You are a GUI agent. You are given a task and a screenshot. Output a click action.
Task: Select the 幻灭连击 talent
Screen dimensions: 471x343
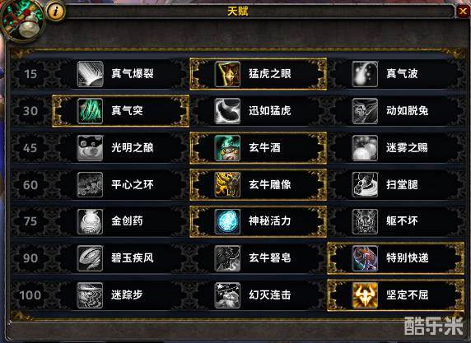coord(259,295)
